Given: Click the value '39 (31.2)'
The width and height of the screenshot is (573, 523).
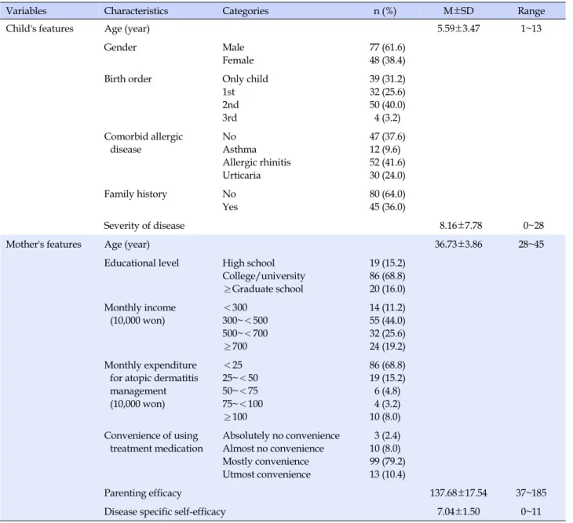Looking at the screenshot, I should (387, 79).
